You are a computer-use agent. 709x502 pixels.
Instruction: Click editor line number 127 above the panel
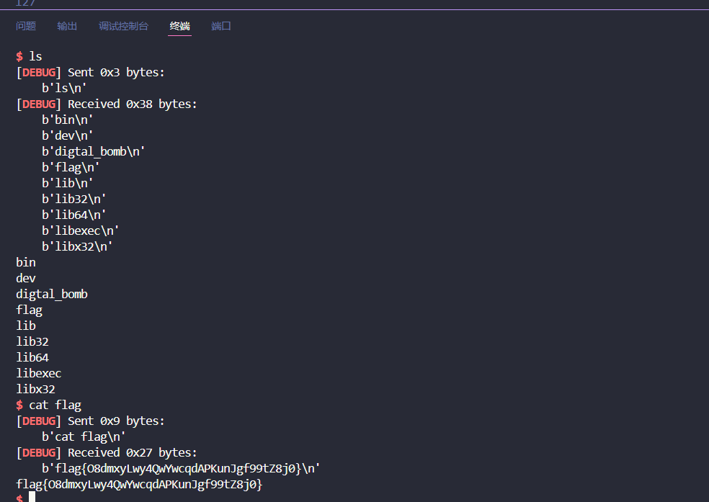coord(25,4)
